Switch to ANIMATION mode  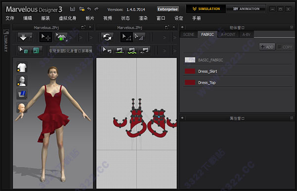click(x=246, y=9)
